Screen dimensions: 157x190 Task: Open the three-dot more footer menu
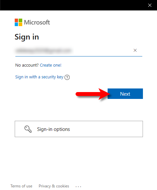(78, 186)
